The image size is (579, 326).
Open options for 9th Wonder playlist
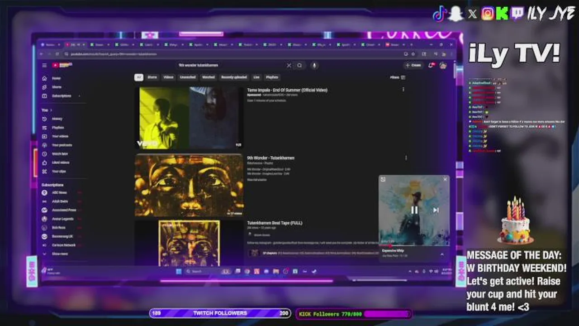[x=406, y=158]
